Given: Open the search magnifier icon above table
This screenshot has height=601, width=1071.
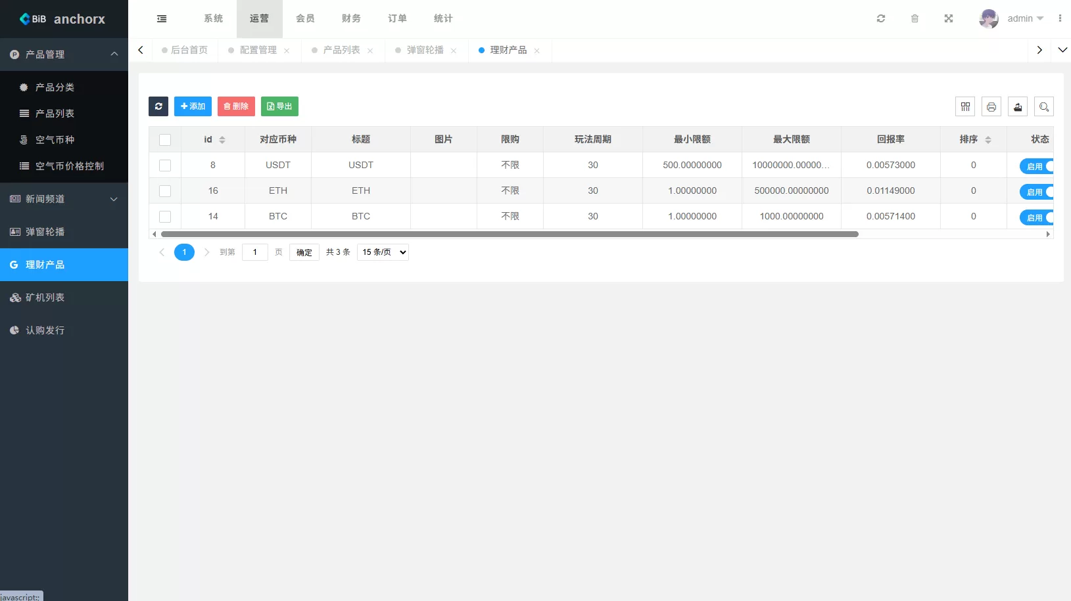Looking at the screenshot, I should [1044, 106].
